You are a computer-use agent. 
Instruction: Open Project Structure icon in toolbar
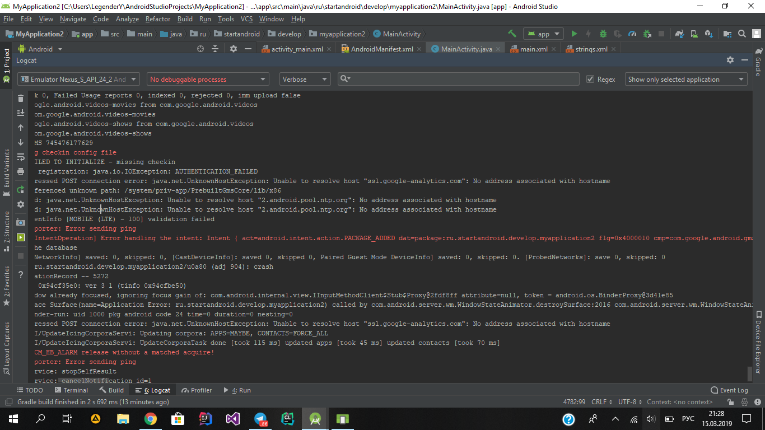pos(727,34)
